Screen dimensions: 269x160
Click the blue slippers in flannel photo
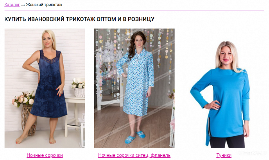tap(135, 137)
